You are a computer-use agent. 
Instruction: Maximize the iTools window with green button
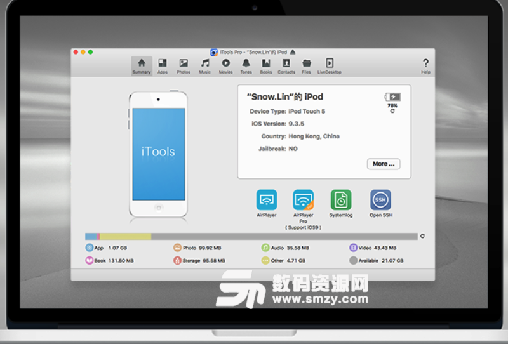pyautogui.click(x=90, y=52)
